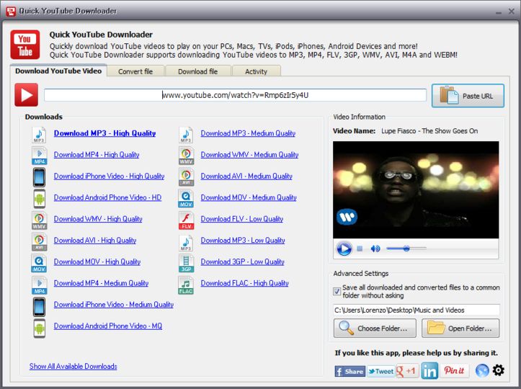Click Download WMV - Medium Quality link

click(x=249, y=154)
